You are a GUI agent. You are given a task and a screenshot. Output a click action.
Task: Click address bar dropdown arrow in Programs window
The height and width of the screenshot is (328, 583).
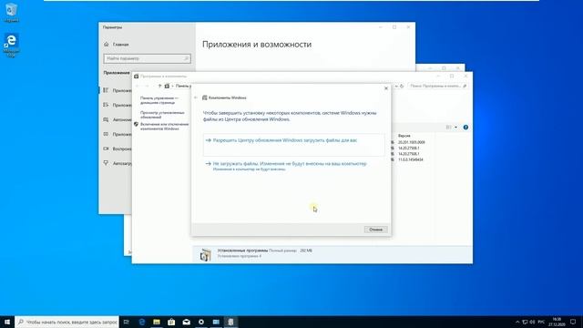(x=396, y=86)
